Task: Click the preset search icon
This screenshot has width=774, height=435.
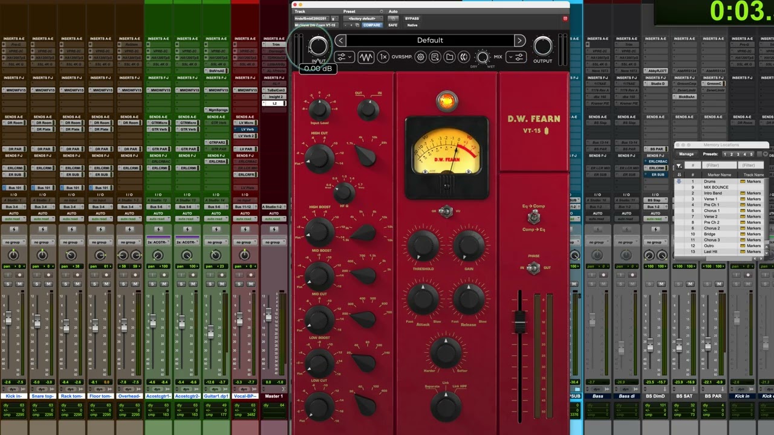Action: coord(435,57)
